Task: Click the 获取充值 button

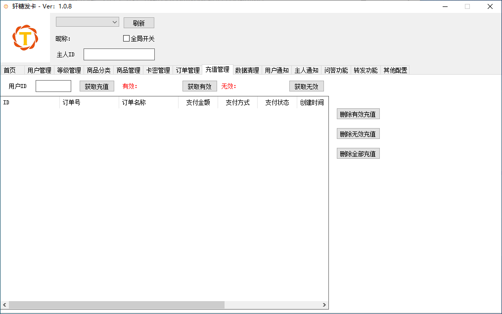Action: coord(96,87)
